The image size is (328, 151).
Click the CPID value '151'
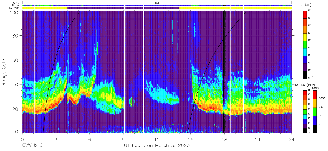(157, 3)
